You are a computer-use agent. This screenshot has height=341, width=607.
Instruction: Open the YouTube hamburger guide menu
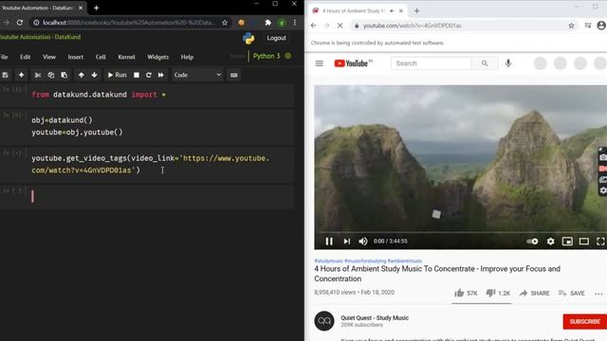click(x=319, y=63)
